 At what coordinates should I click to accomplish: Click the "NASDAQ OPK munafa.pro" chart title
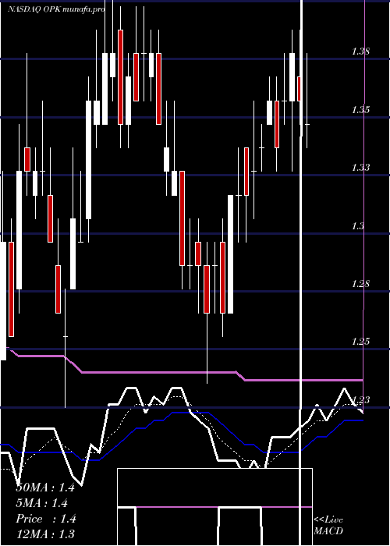[56, 9]
